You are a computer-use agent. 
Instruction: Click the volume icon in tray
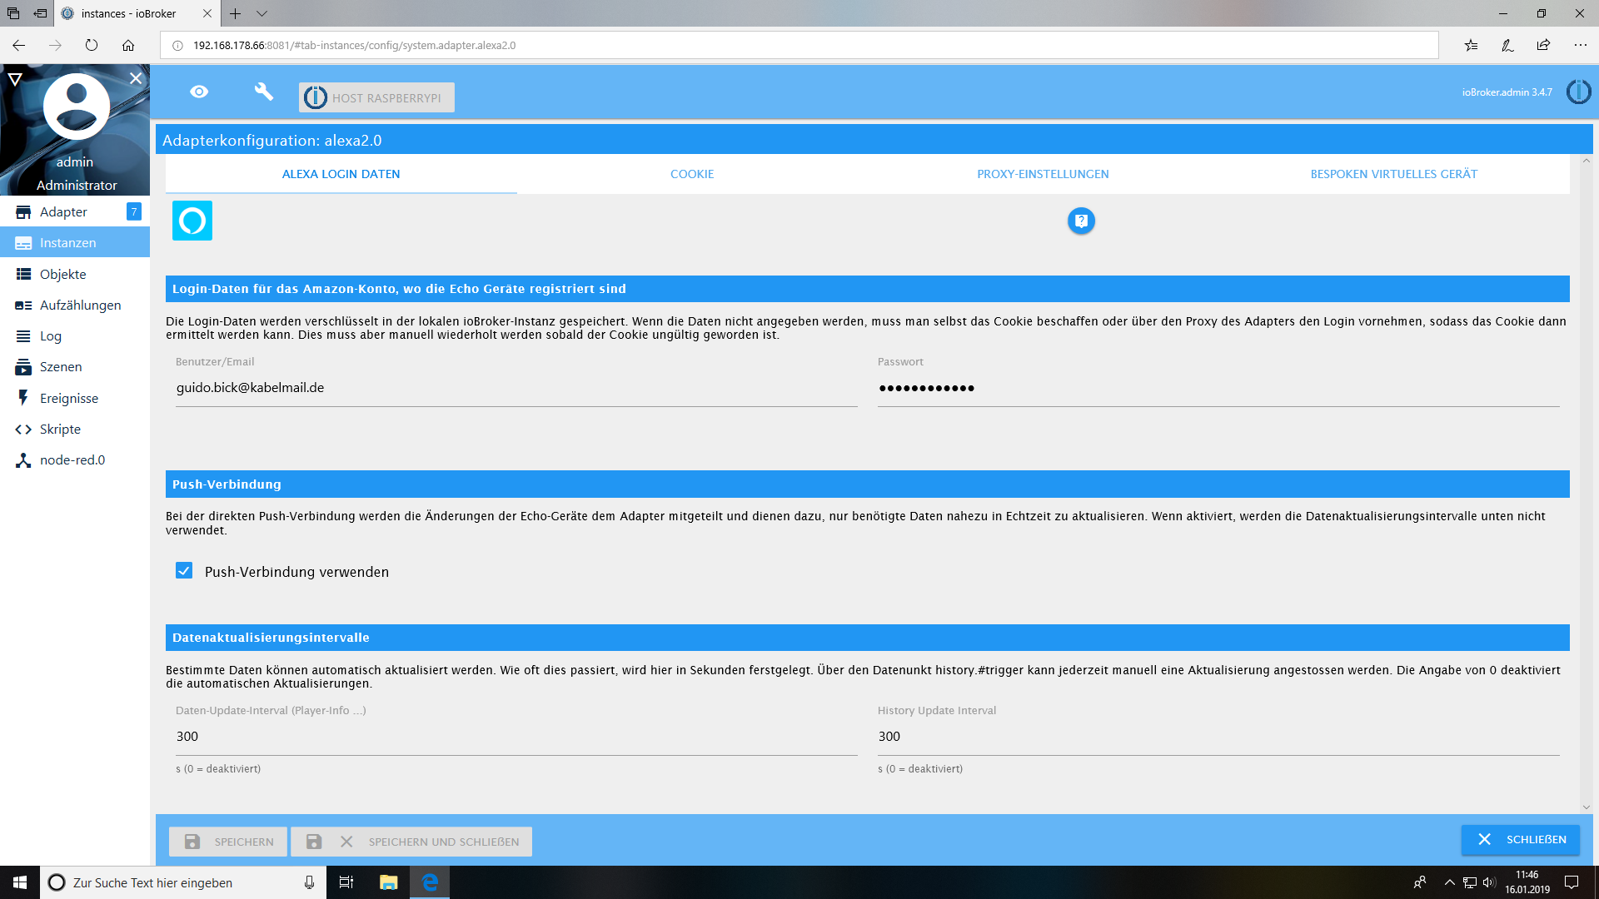(x=1489, y=882)
